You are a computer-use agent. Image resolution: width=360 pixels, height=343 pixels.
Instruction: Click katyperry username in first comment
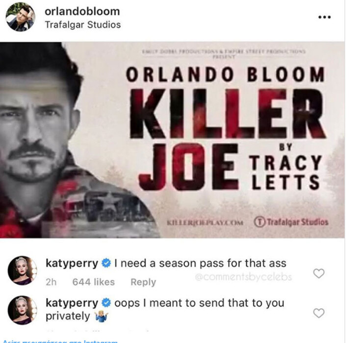click(x=72, y=264)
